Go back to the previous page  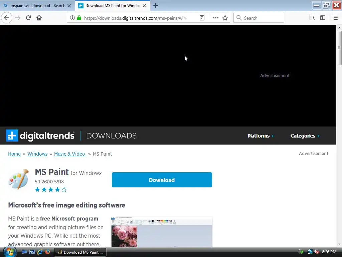pyautogui.click(x=7, y=18)
